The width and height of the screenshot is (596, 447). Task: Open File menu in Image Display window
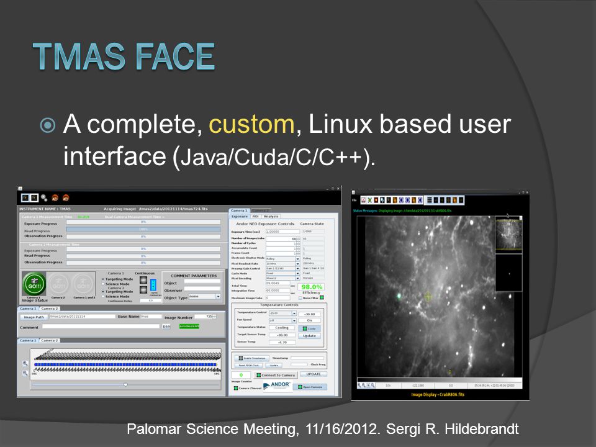pyautogui.click(x=354, y=201)
